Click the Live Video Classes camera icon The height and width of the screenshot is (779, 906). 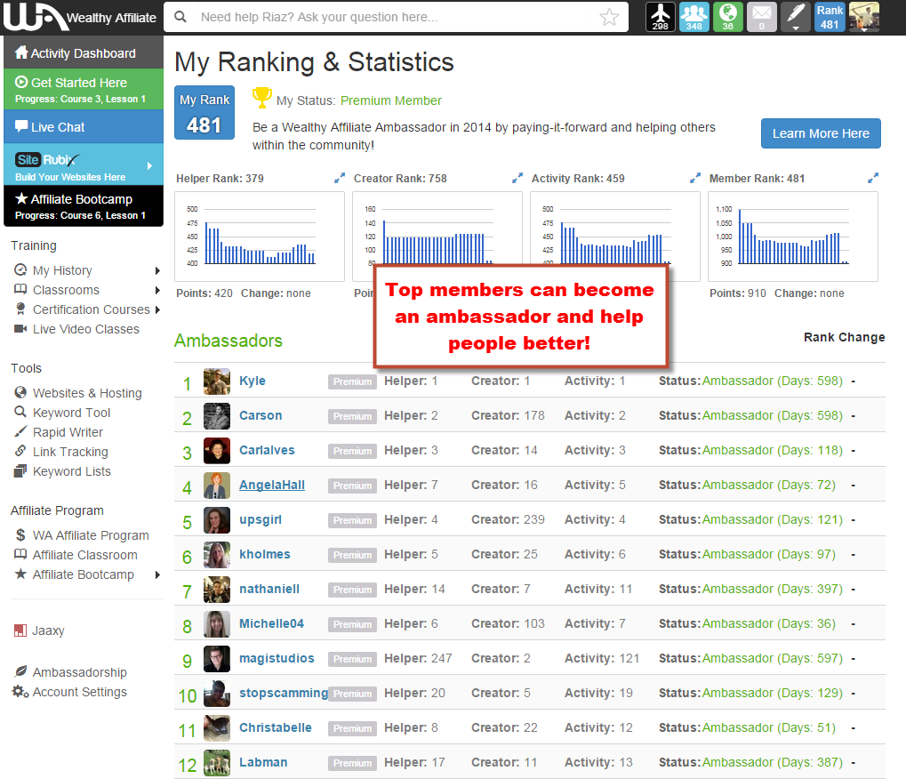(x=20, y=329)
